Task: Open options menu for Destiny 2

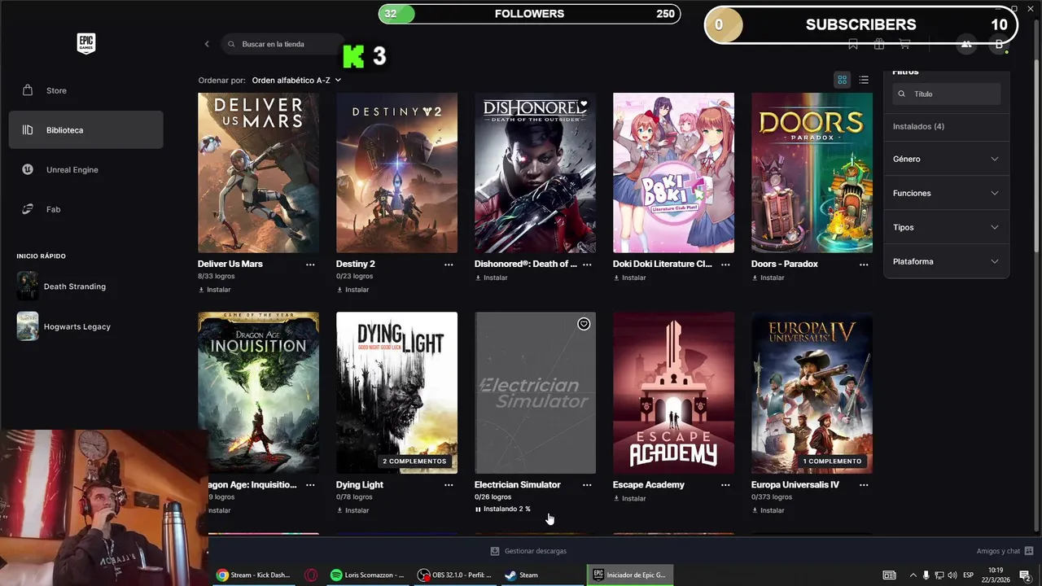Action: [449, 265]
